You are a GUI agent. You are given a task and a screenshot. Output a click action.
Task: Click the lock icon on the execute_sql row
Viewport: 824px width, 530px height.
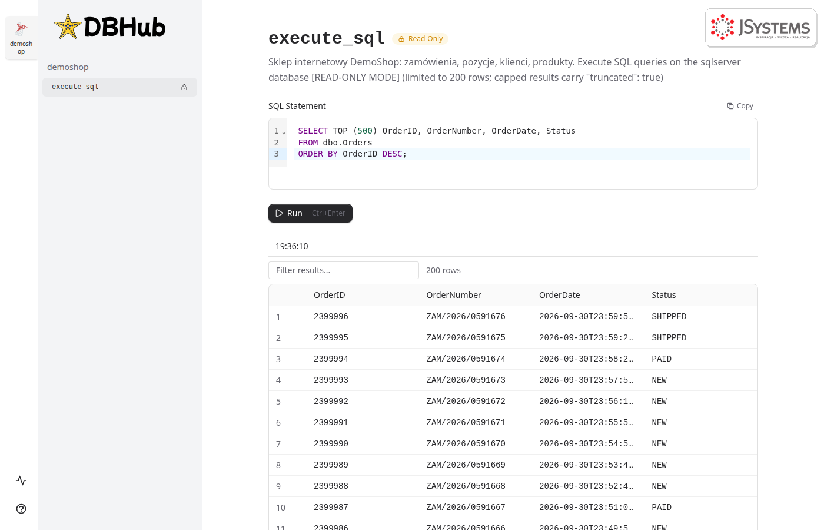184,87
